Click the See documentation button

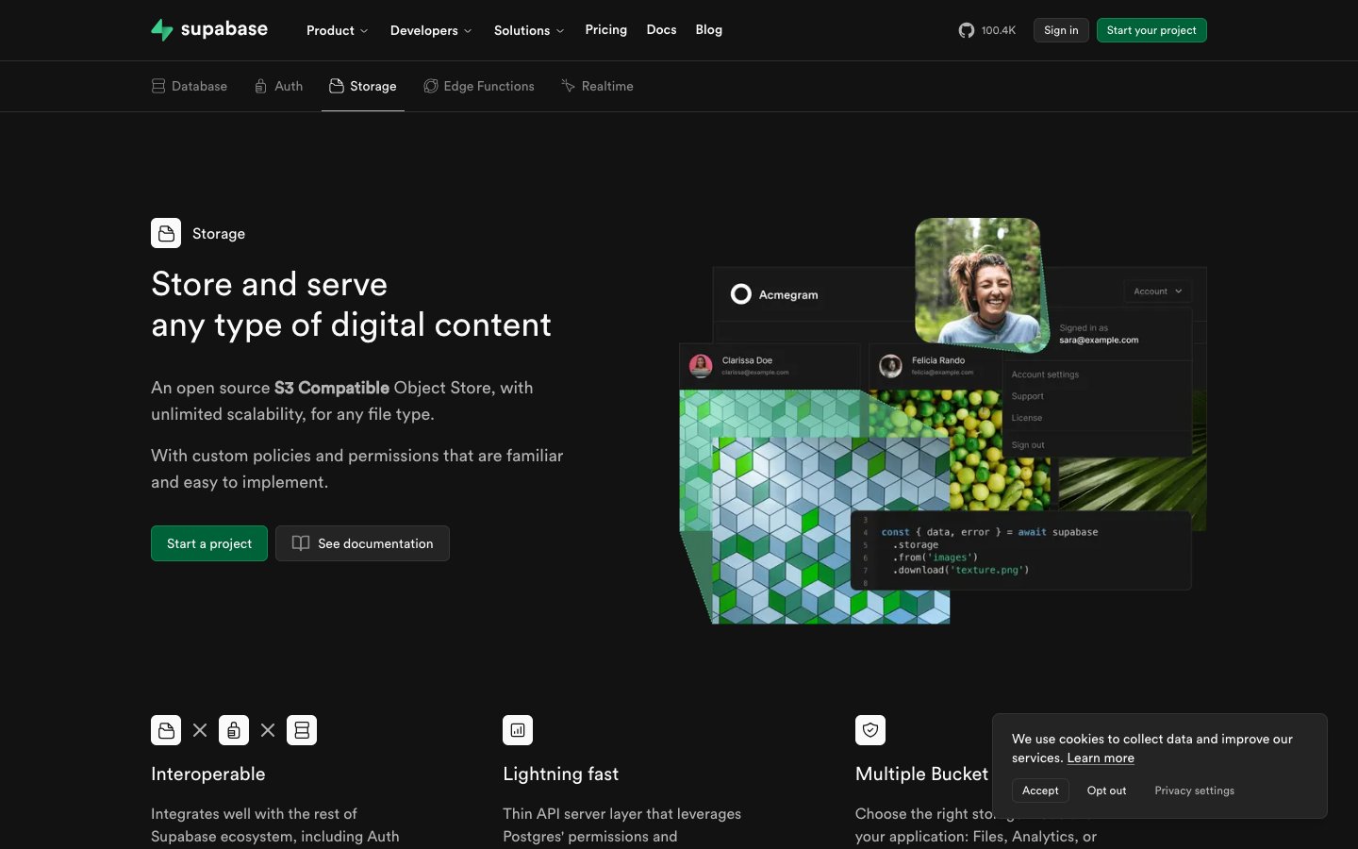tap(362, 543)
